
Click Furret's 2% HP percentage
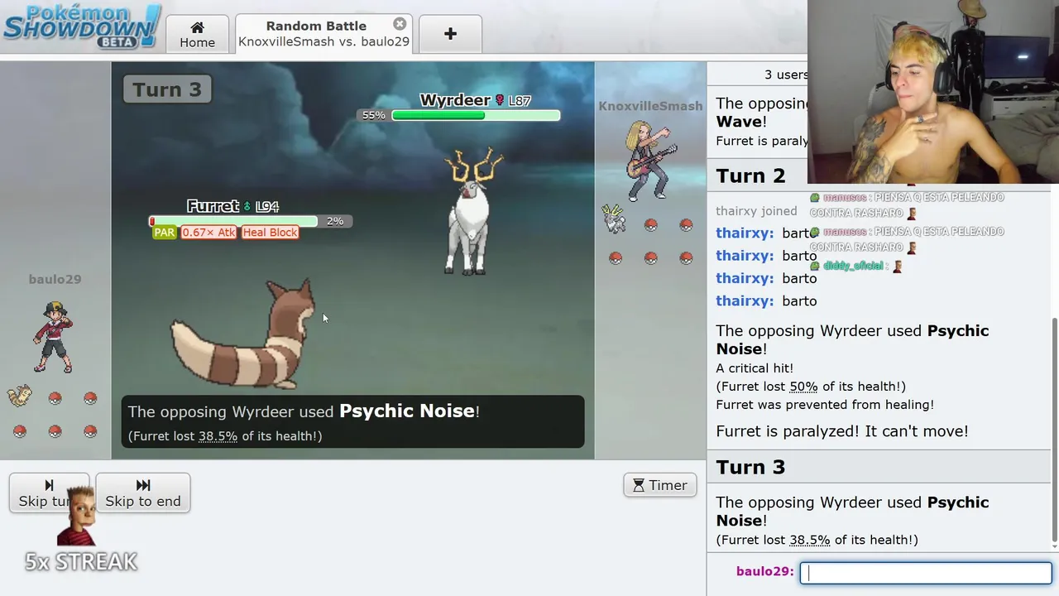click(335, 221)
